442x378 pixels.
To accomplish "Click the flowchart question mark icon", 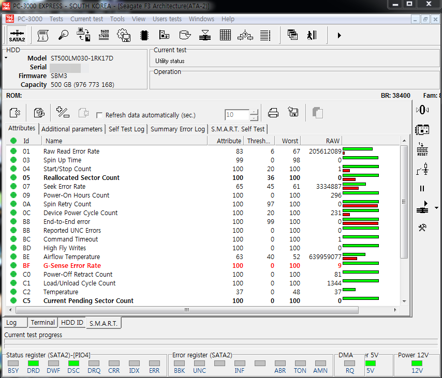I will pyautogui.click(x=245, y=36).
